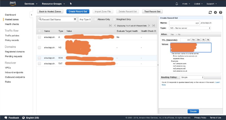Open the Learn More routing link

[218, 82]
